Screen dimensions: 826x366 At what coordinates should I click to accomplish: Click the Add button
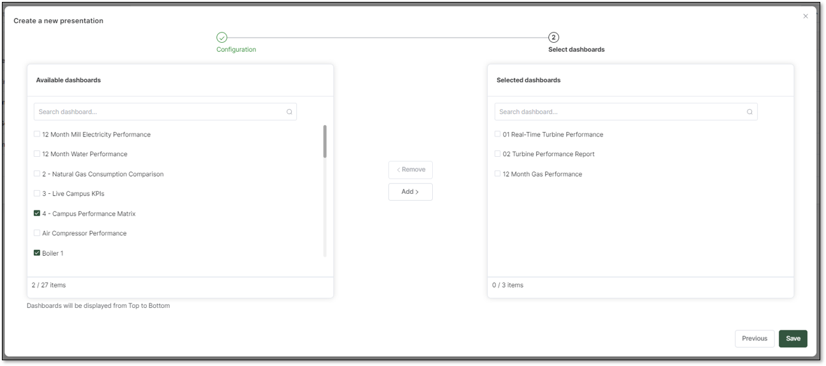pyautogui.click(x=410, y=192)
